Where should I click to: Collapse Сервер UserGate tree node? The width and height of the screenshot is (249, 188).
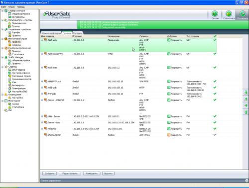(2, 11)
